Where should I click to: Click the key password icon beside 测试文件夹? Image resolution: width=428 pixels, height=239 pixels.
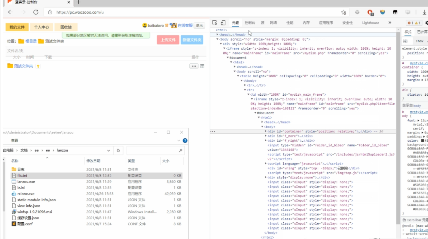(x=38, y=66)
